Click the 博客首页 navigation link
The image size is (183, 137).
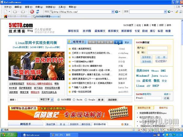click(73, 31)
